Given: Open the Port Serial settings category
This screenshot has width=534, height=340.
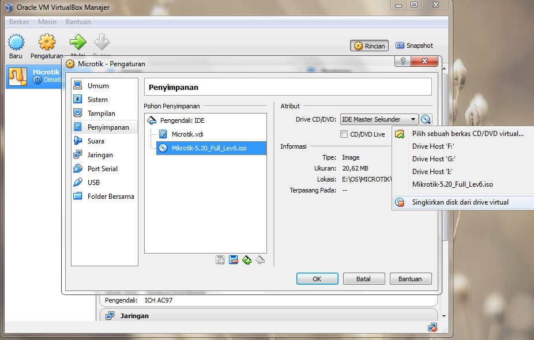Looking at the screenshot, I should click(104, 168).
